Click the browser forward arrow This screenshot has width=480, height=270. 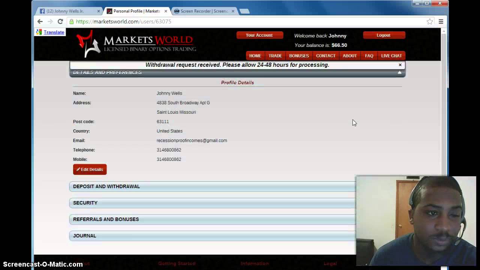[x=50, y=21]
